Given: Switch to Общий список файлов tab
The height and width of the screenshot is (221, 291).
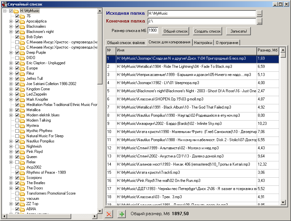Looking at the screenshot, I should [x=126, y=43].
